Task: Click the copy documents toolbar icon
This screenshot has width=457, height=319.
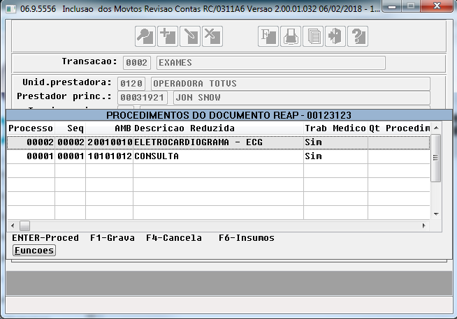Action: click(313, 36)
